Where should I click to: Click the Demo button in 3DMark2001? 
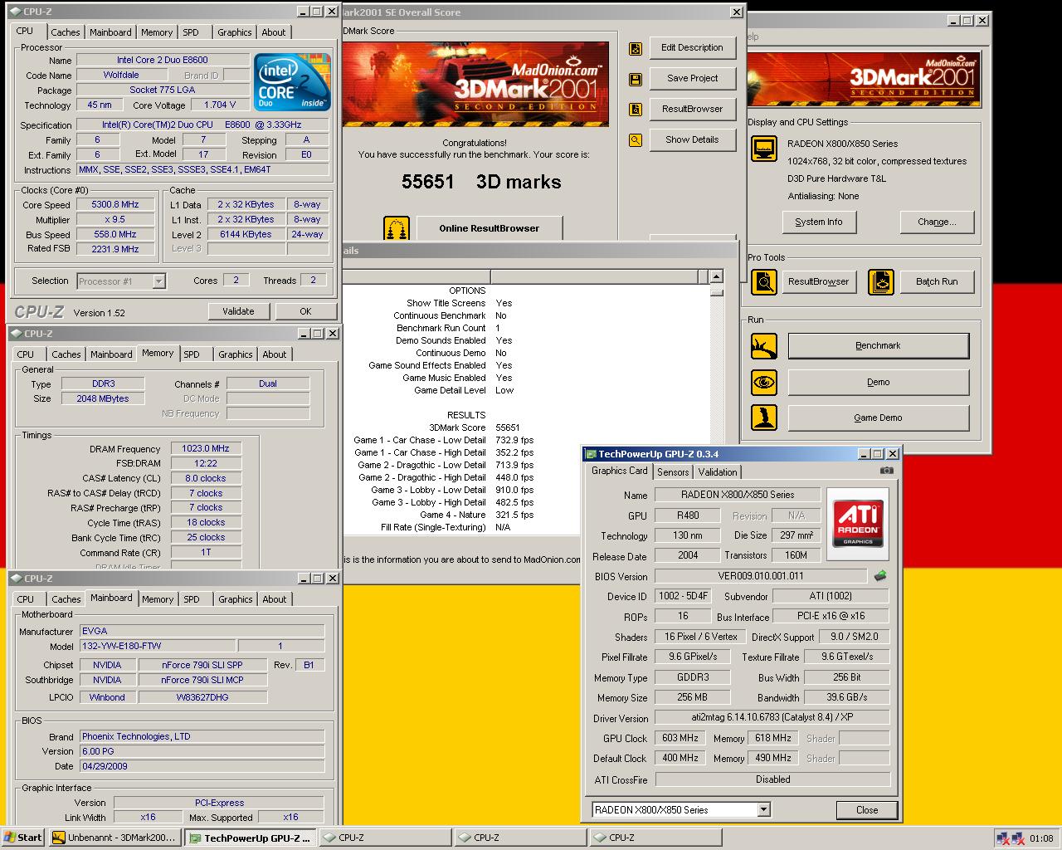click(878, 382)
